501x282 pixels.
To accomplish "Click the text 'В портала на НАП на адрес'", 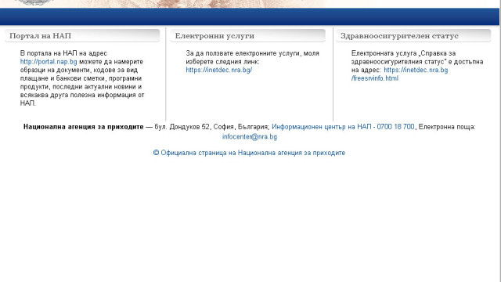I will 63,53.
